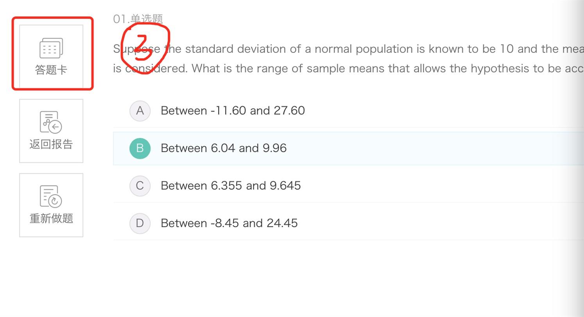Click the 01.单选题 question heading
The image size is (584, 317).
click(138, 19)
